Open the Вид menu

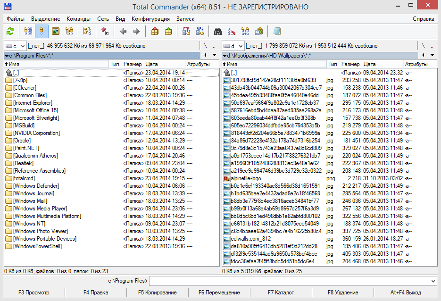point(120,19)
